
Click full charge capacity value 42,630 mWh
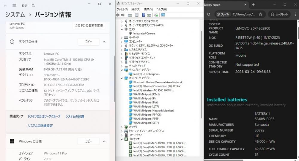(265, 149)
